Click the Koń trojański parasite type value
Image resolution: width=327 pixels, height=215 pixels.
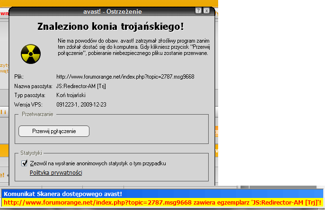click(71, 95)
